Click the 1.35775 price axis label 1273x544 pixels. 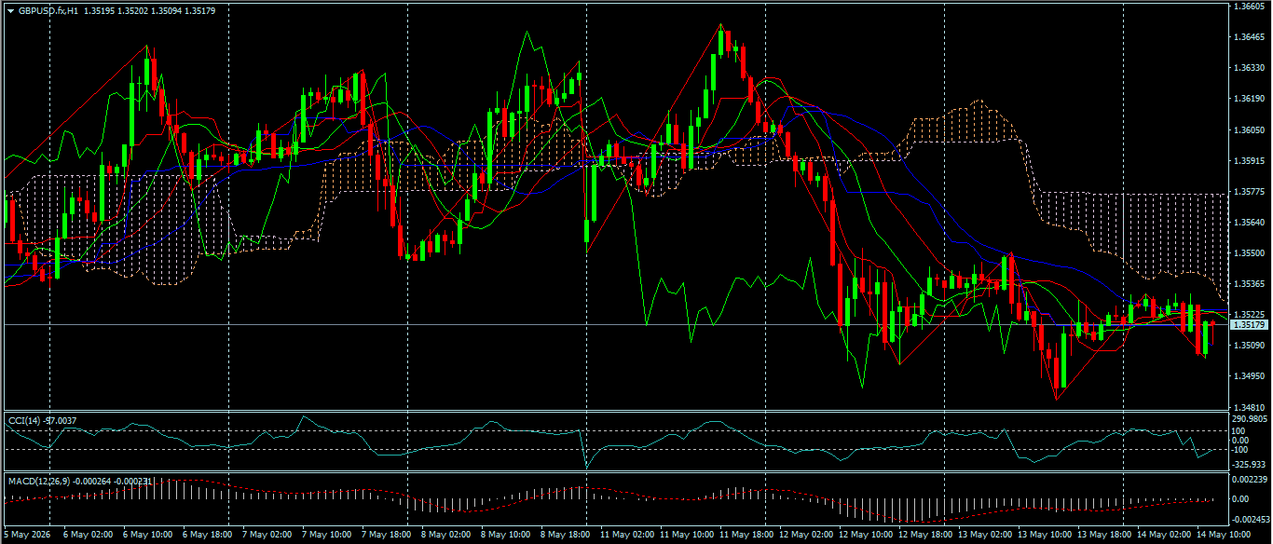point(1248,191)
